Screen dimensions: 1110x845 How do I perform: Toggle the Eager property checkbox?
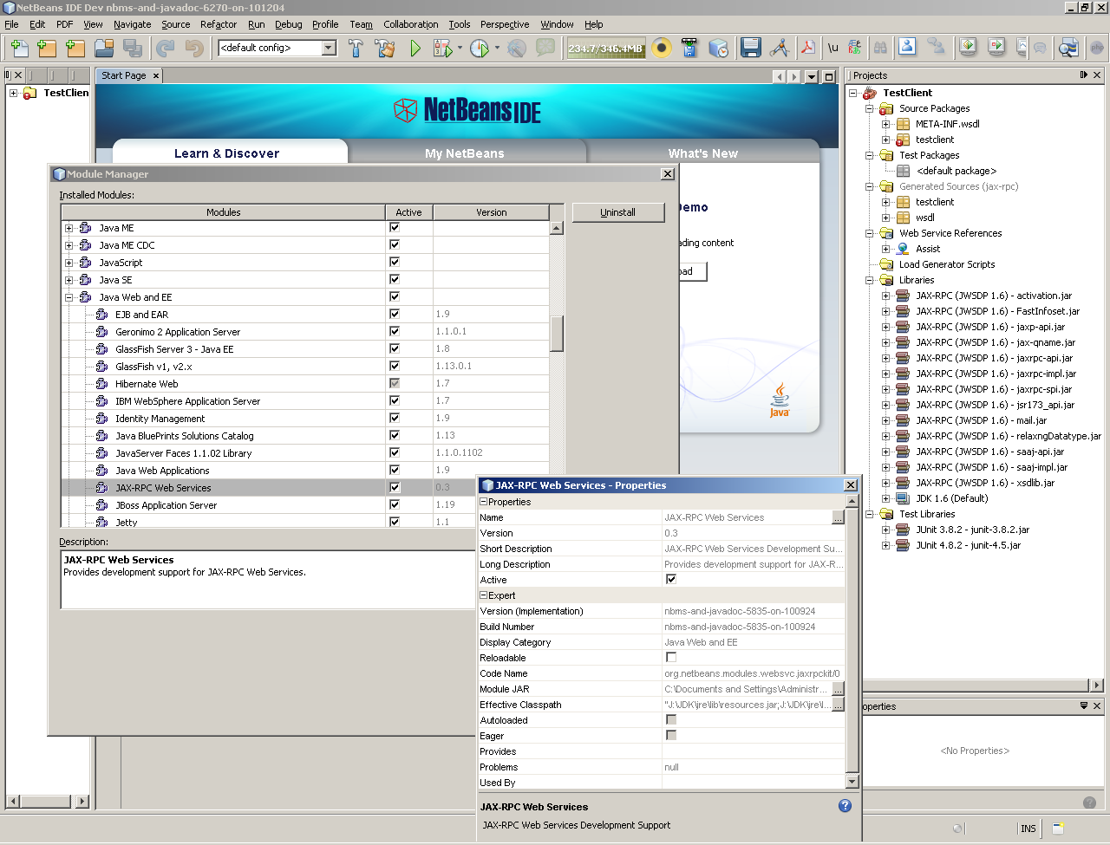coord(671,736)
